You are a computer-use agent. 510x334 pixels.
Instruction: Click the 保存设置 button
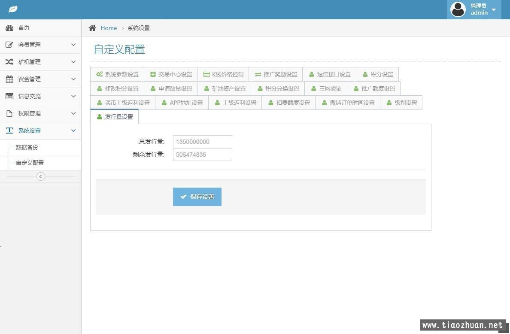197,197
